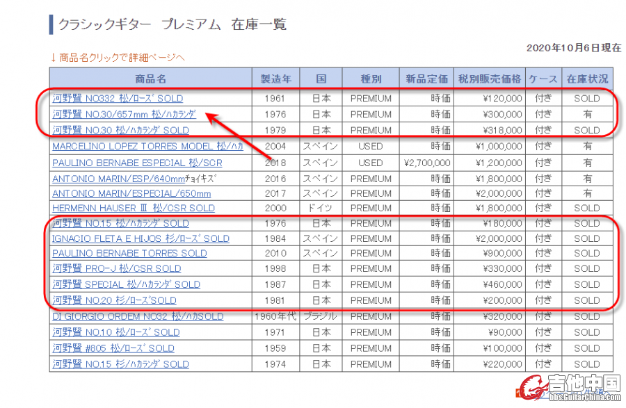Click the 製造年 column header
This screenshot has width=626, height=408.
[276, 79]
